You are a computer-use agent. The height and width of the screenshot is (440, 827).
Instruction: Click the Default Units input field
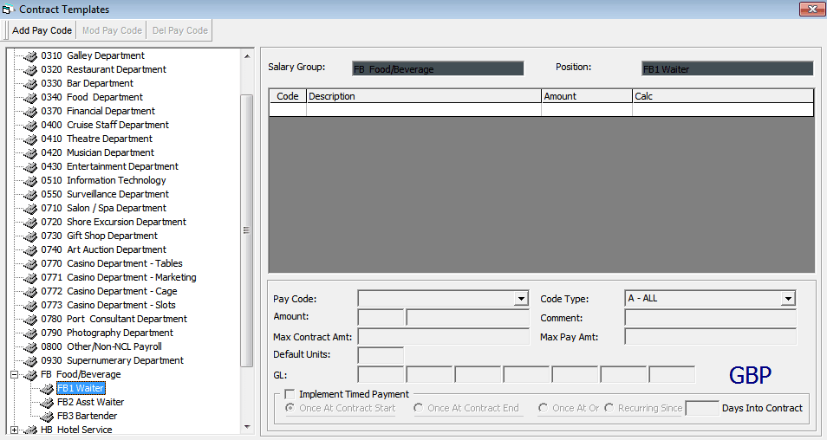[x=381, y=354]
